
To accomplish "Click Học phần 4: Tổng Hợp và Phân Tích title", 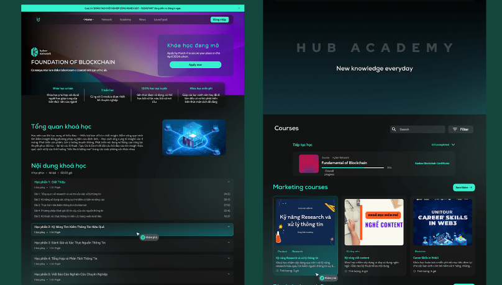I will [x=66, y=258].
